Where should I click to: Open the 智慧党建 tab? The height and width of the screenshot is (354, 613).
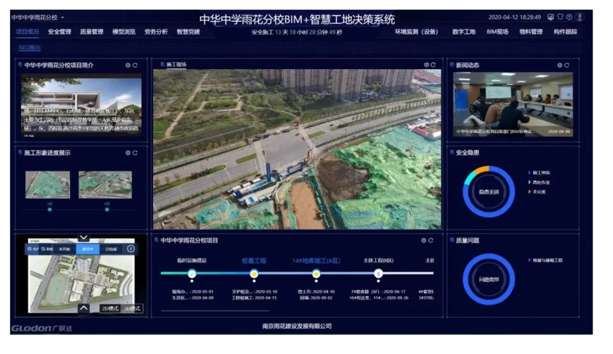click(x=188, y=32)
